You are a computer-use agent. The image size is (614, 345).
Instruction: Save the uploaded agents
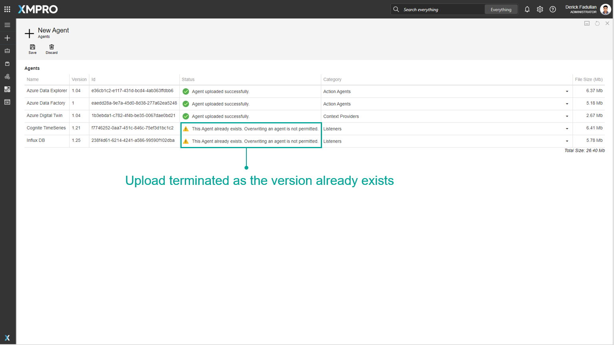pos(32,49)
